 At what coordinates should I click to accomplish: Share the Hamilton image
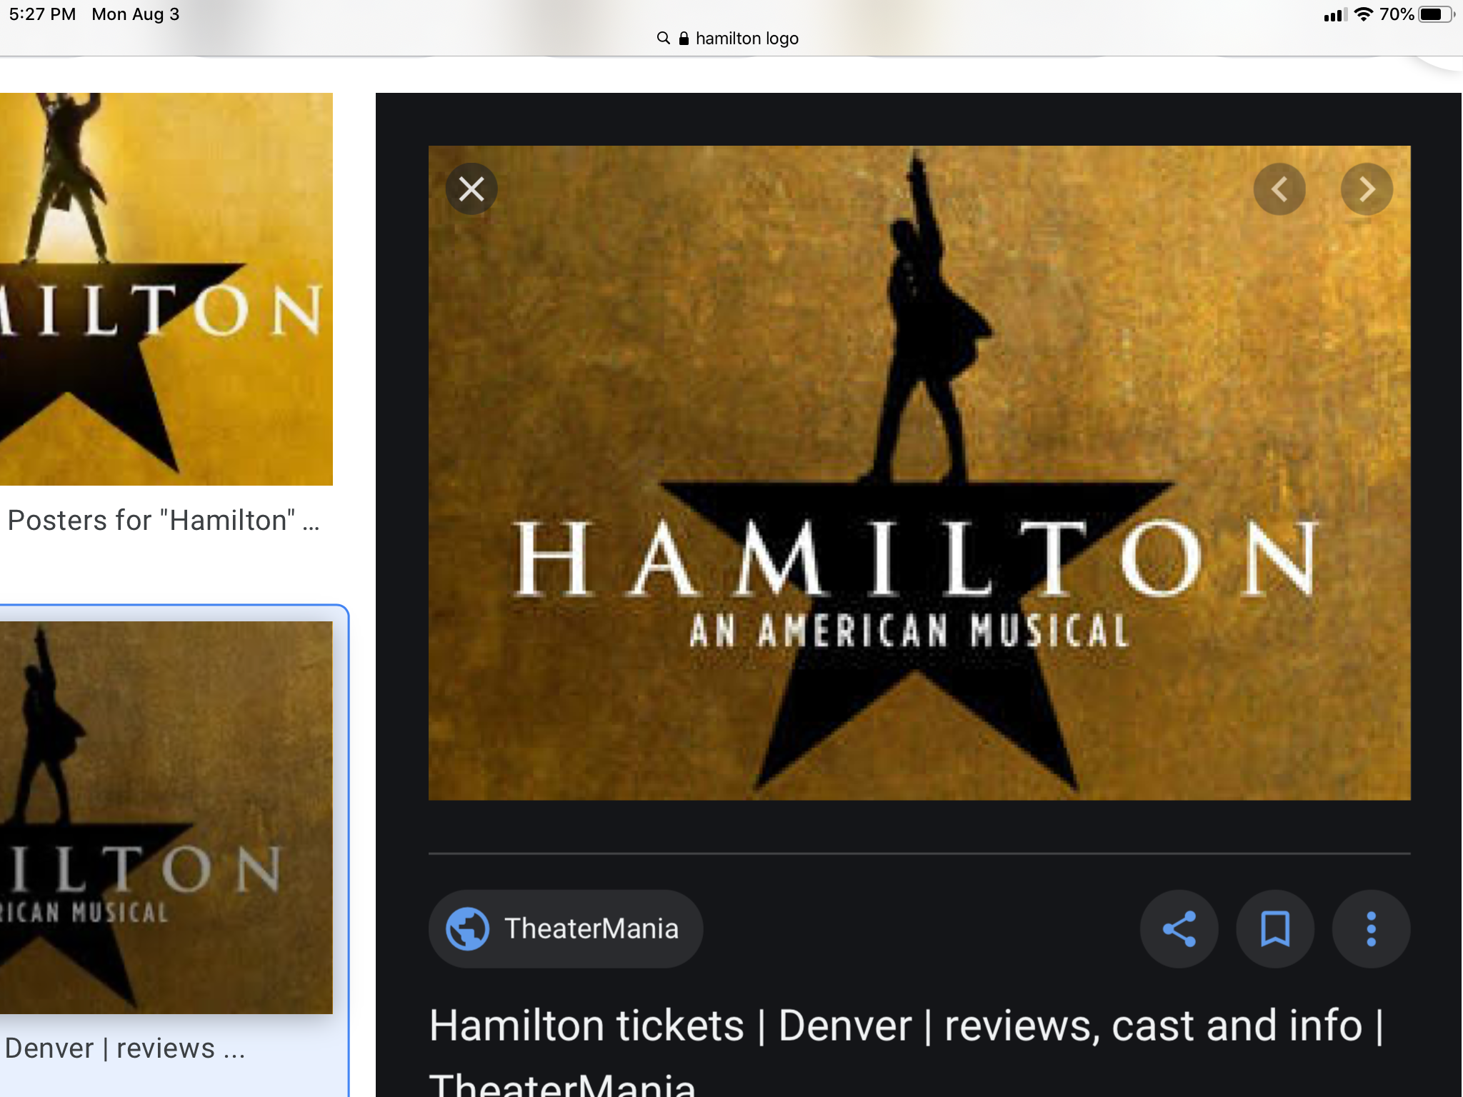(1179, 928)
